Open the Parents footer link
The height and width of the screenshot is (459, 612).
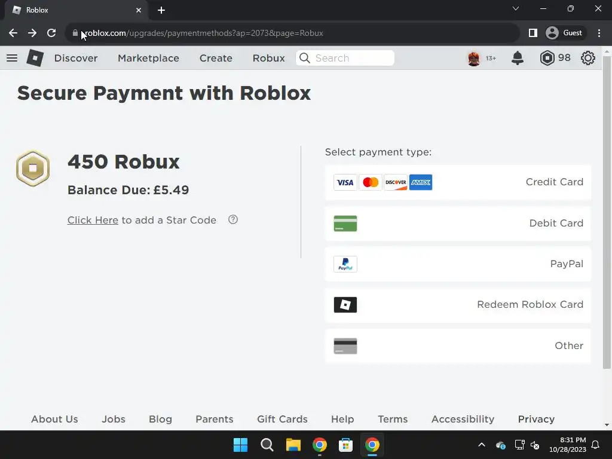[x=215, y=419]
